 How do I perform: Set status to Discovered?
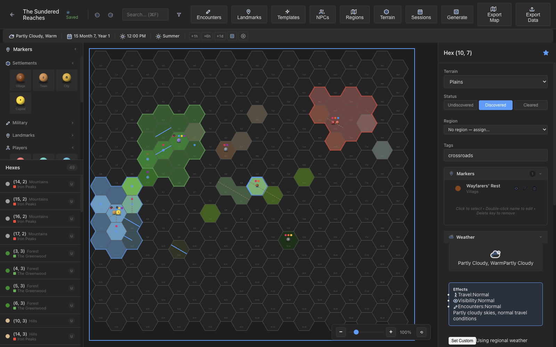(x=496, y=105)
